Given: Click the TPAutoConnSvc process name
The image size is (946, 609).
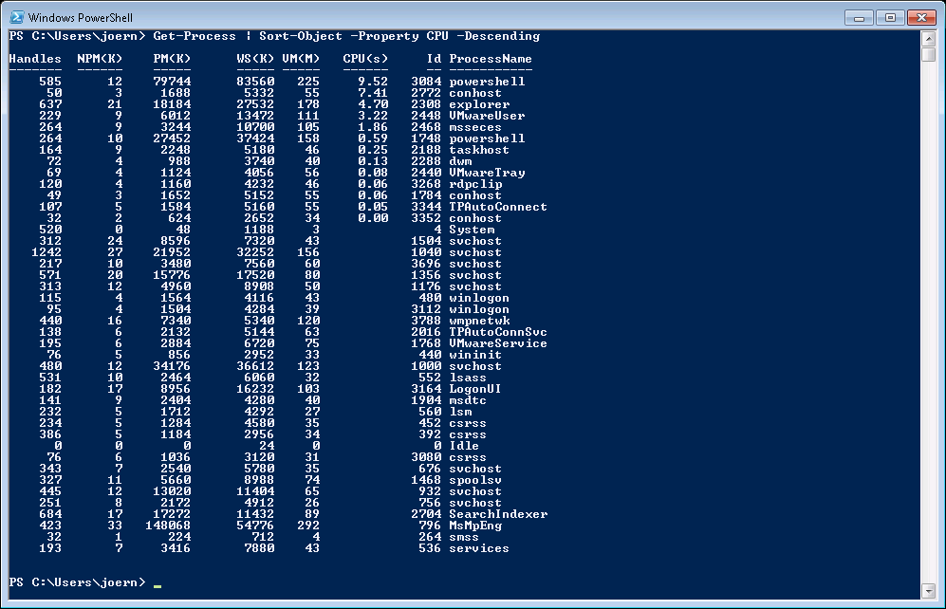Looking at the screenshot, I should (x=498, y=332).
